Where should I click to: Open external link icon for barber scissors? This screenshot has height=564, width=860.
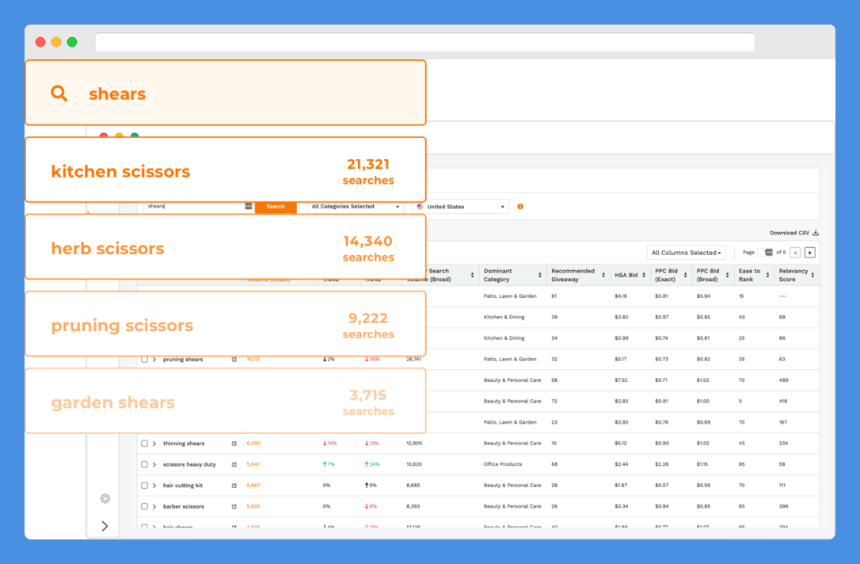[x=234, y=506]
